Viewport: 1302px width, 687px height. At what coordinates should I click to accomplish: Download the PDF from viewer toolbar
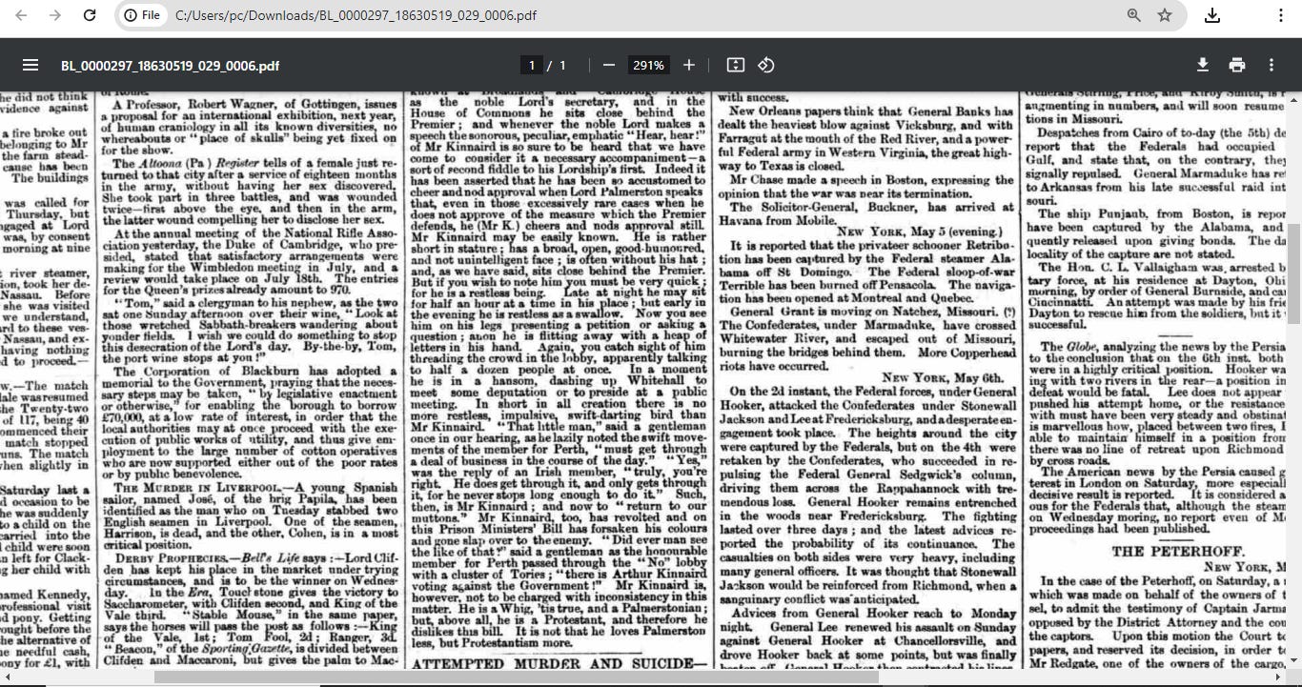(1203, 65)
